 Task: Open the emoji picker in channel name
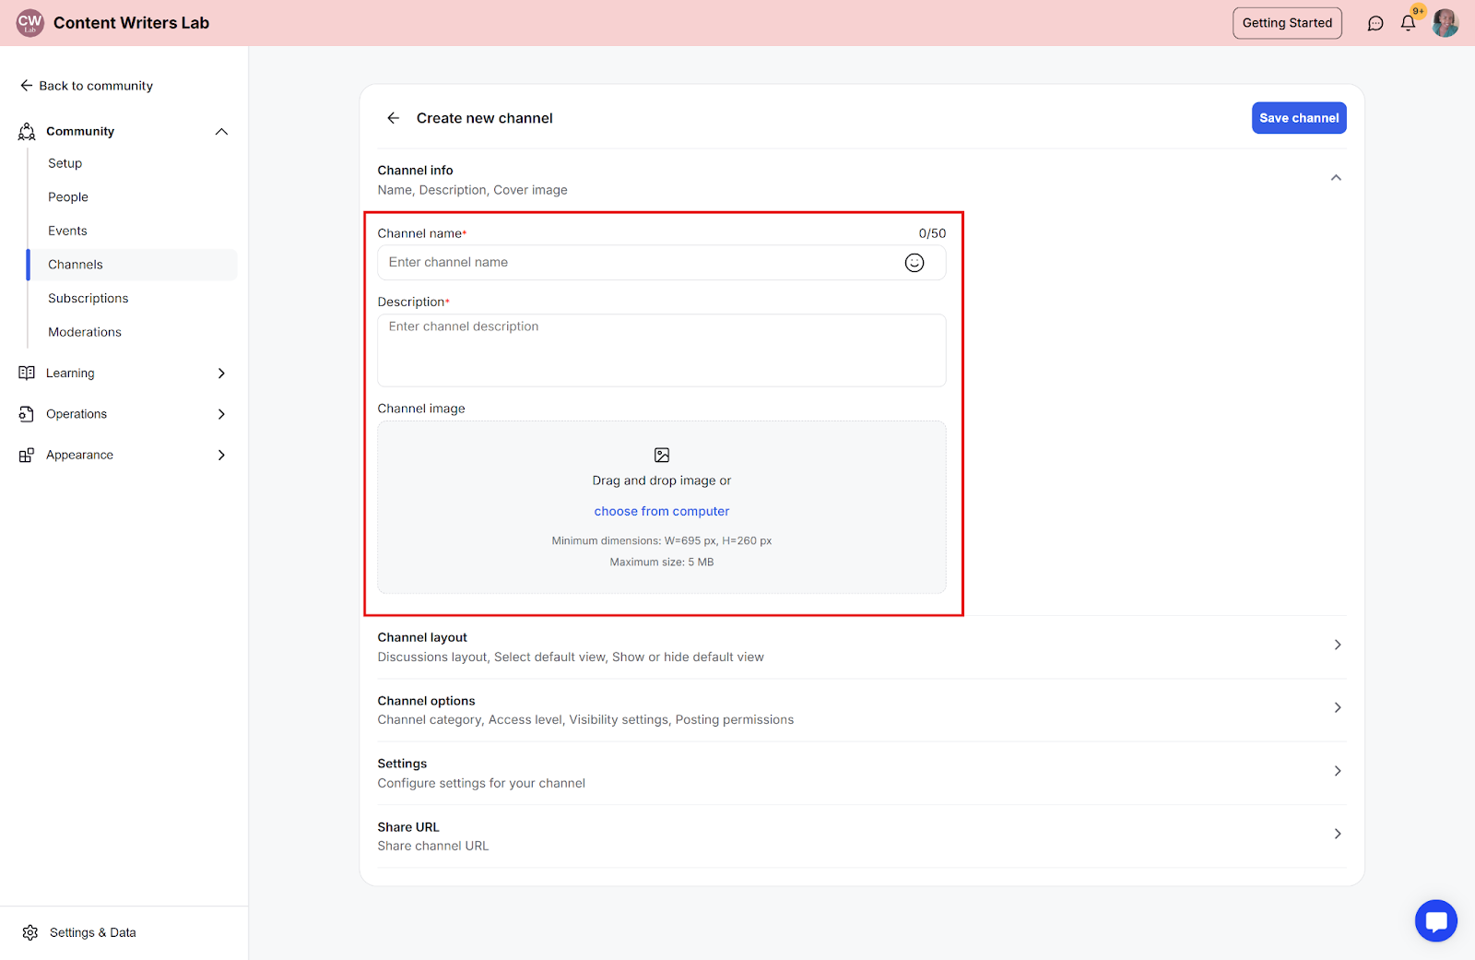click(914, 263)
